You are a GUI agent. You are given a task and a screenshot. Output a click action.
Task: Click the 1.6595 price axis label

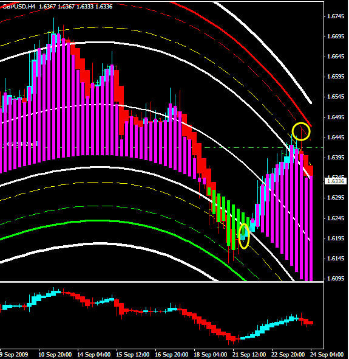pyautogui.click(x=336, y=77)
